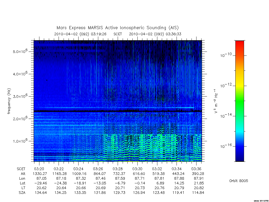This screenshot has height=202, width=269.
Task: Click the plot title 'Mars Express MARSIS Active Ionospheric Sounding (AIS)'
Action: click(x=118, y=28)
